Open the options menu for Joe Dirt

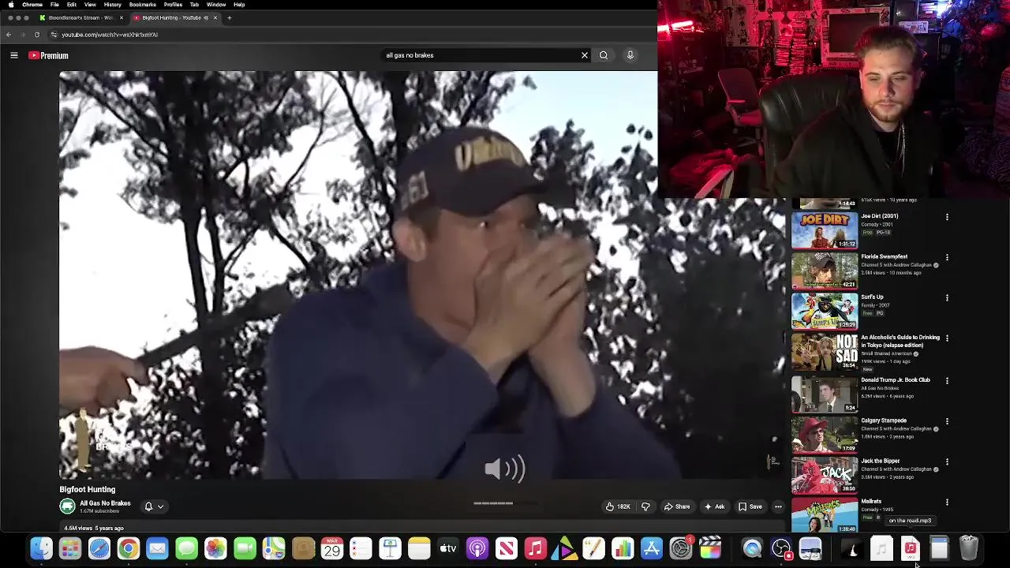pos(947,216)
